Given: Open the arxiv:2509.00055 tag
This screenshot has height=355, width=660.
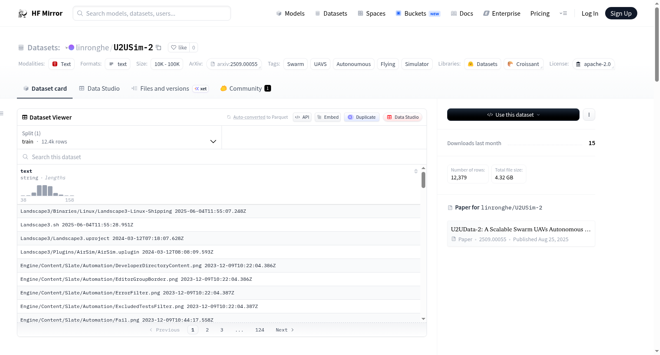Looking at the screenshot, I should 234,64.
